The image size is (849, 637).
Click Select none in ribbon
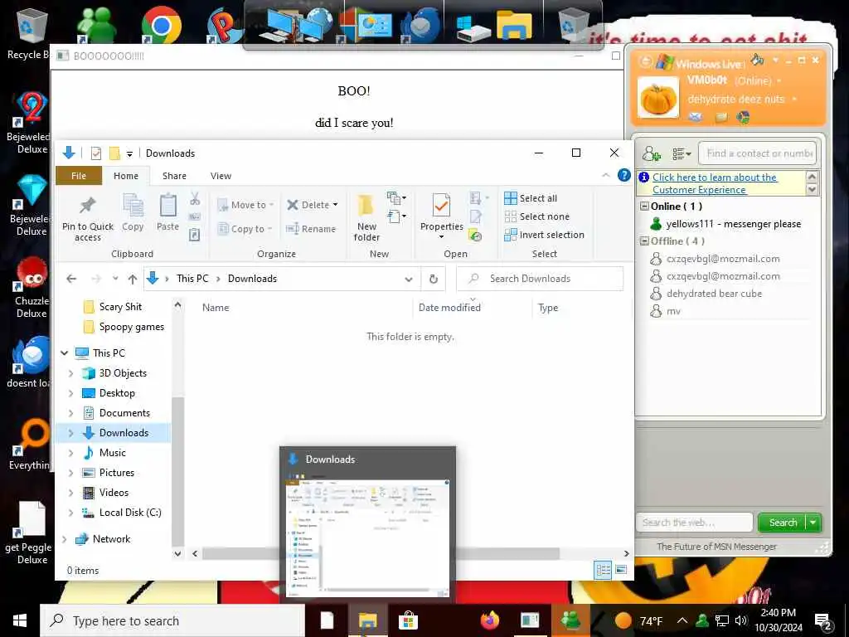537,216
